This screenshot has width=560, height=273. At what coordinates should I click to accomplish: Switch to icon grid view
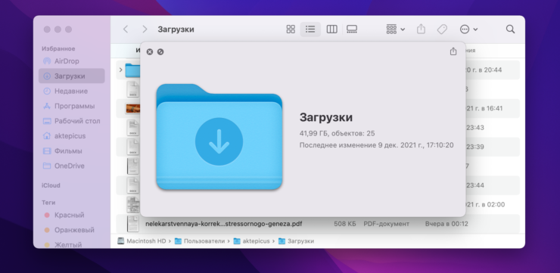tap(291, 29)
